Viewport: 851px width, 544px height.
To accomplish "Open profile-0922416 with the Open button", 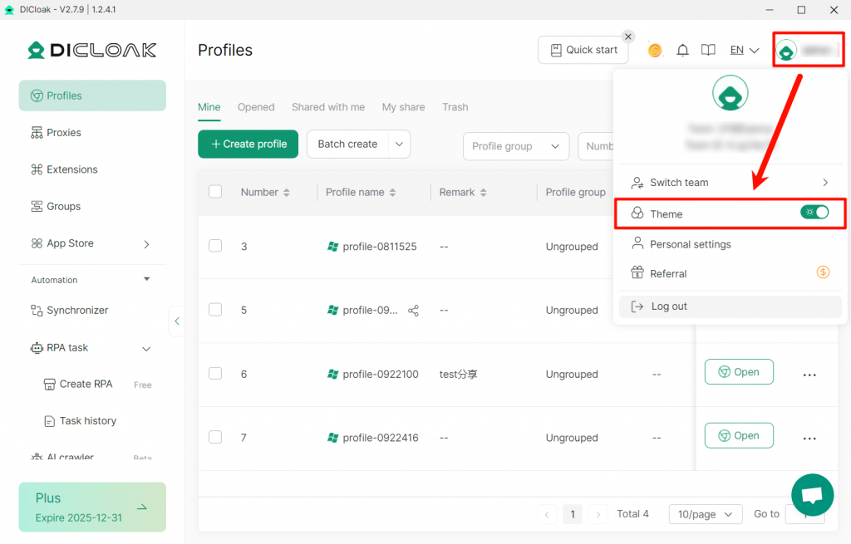I will 738,435.
